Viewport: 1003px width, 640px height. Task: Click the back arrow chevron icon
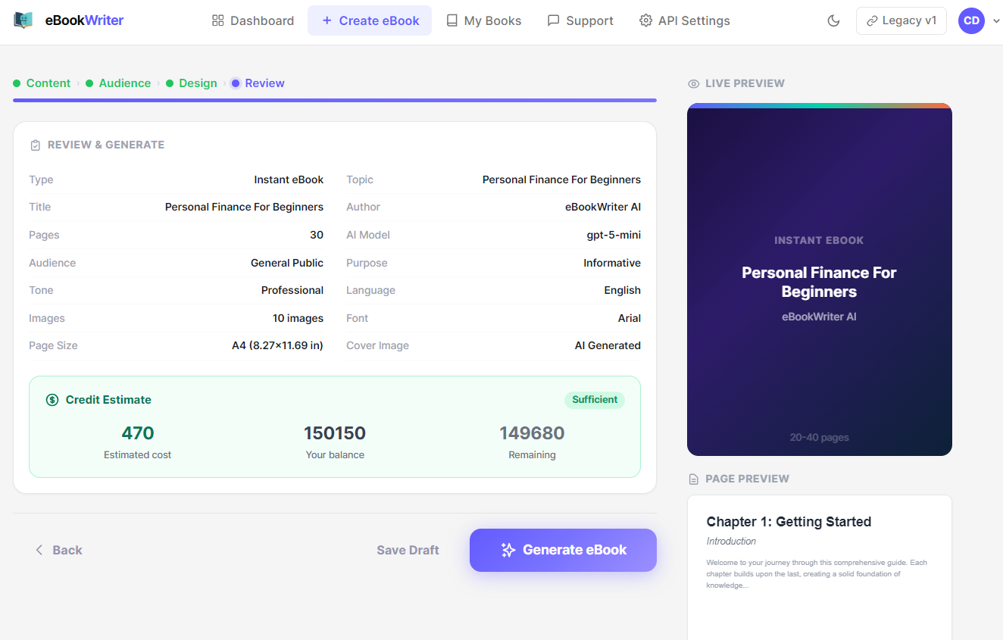pyautogui.click(x=39, y=550)
